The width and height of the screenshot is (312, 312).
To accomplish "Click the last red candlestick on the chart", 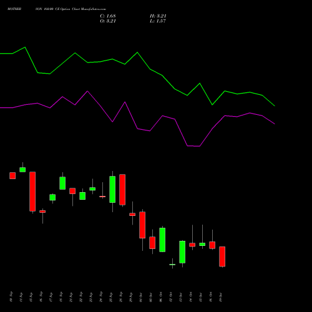I will pyautogui.click(x=222, y=256).
